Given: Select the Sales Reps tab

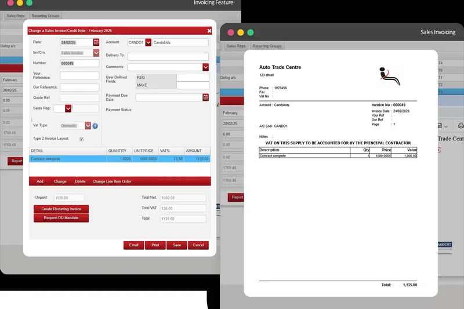Looking at the screenshot, I should pyautogui.click(x=236, y=46).
